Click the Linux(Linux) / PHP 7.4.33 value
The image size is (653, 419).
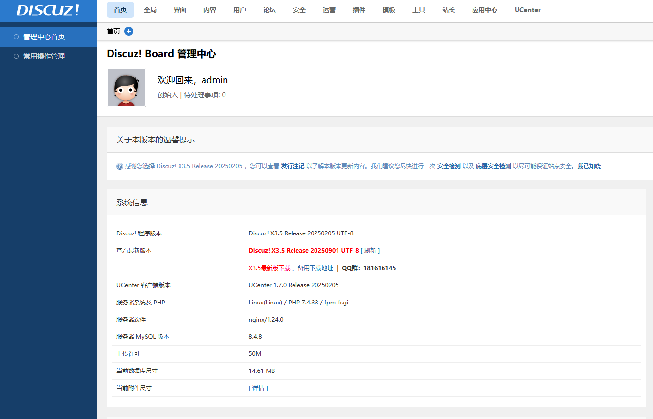click(298, 303)
